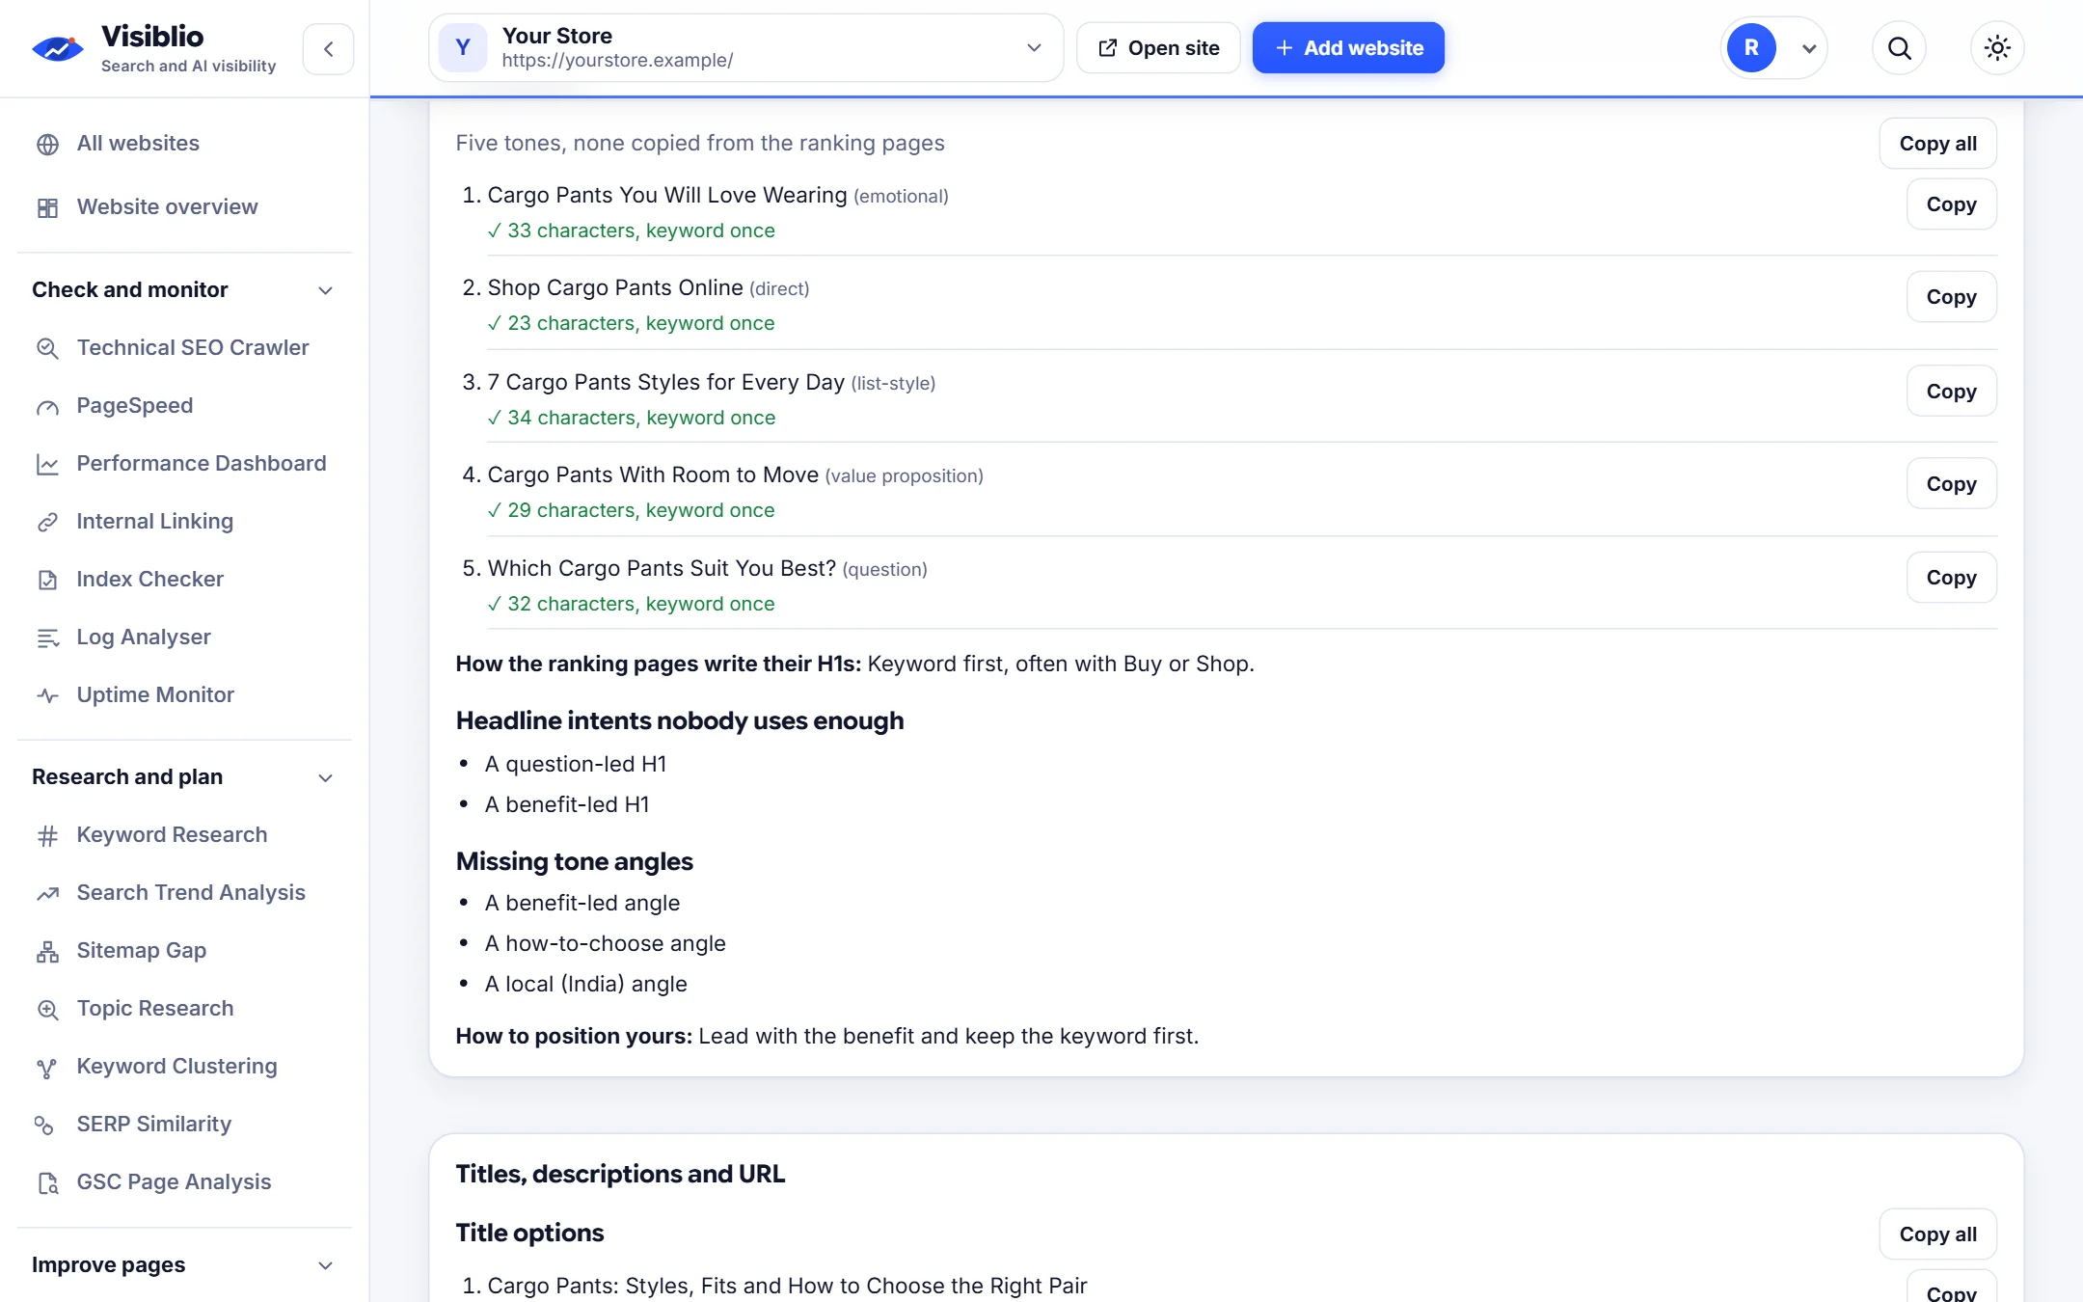This screenshot has height=1302, width=2083.
Task: Copy '7 Cargo Pants Styles for Every Day'
Action: point(1951,392)
